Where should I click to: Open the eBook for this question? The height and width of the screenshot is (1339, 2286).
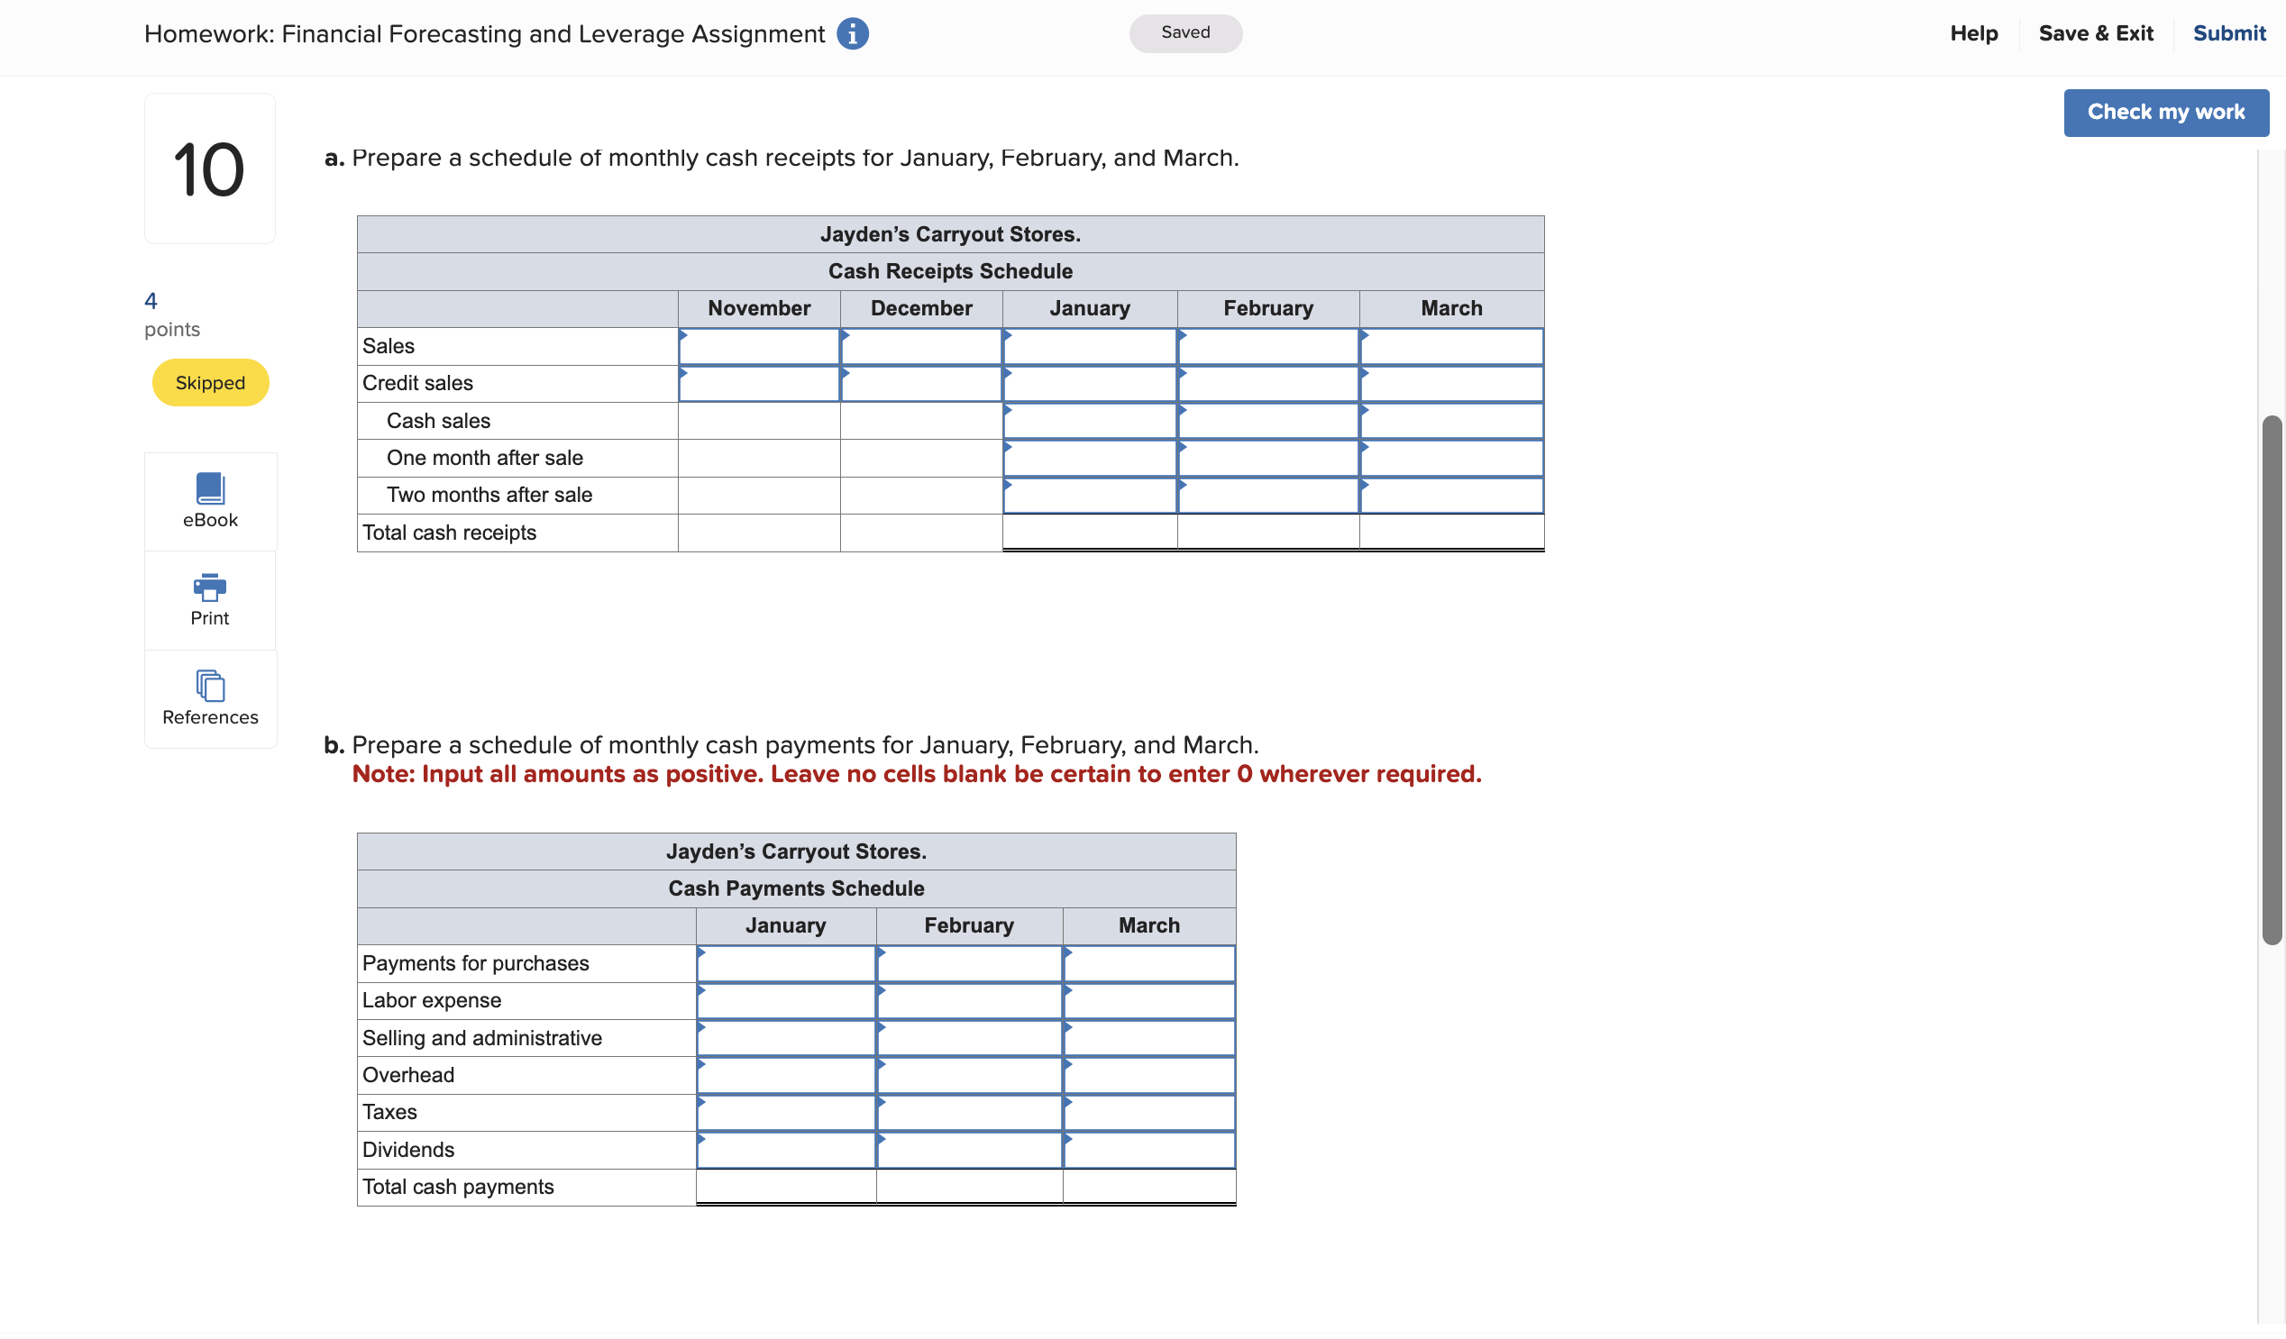pyautogui.click(x=209, y=499)
